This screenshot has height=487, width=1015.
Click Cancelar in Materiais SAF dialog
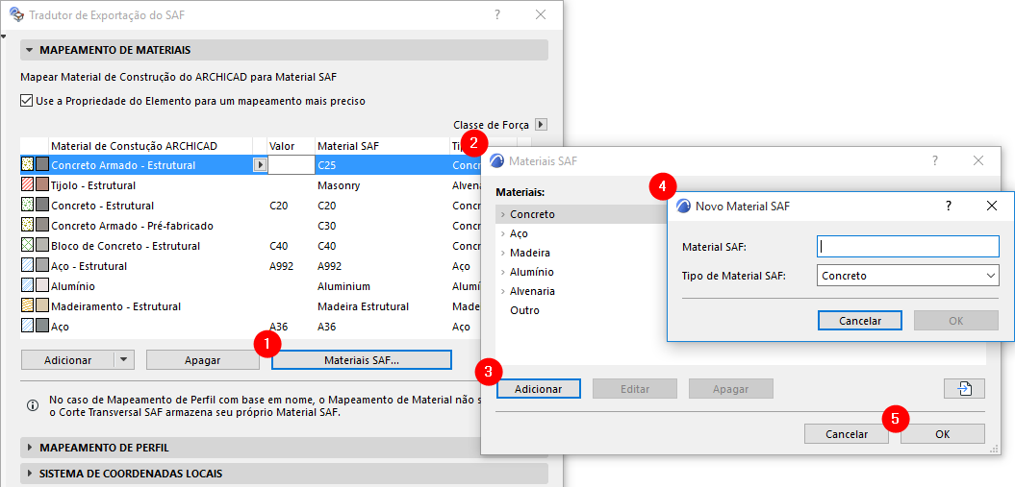coord(846,434)
